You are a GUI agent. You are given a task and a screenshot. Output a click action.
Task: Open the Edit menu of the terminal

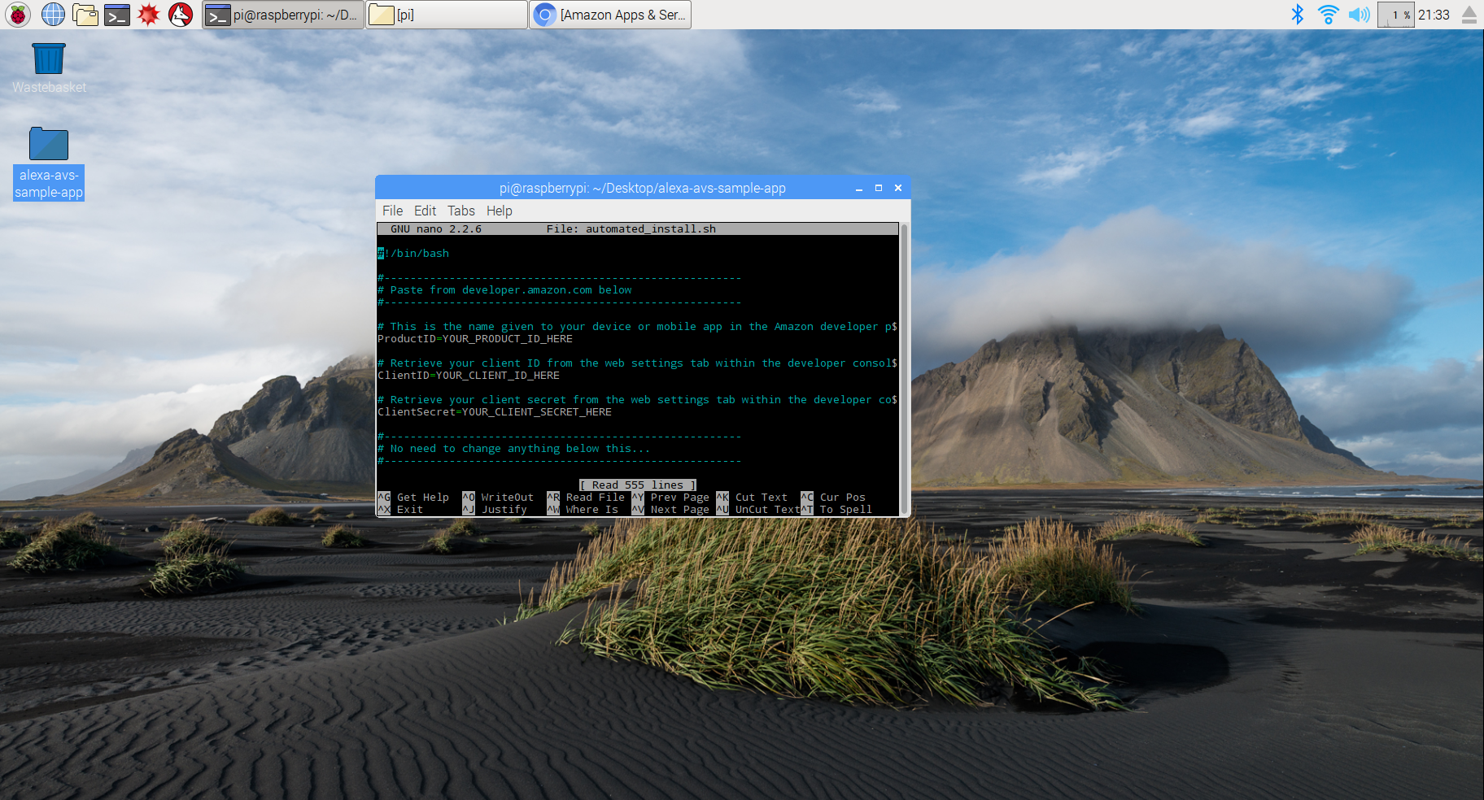pyautogui.click(x=424, y=211)
